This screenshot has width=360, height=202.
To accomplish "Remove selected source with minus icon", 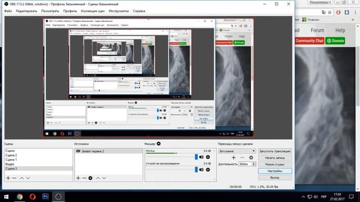I will click(x=84, y=178).
